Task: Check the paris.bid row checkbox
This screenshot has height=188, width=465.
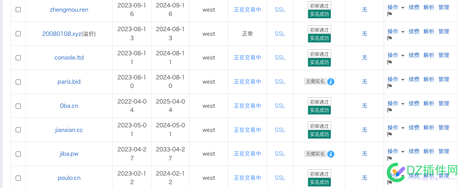Action: [x=18, y=82]
